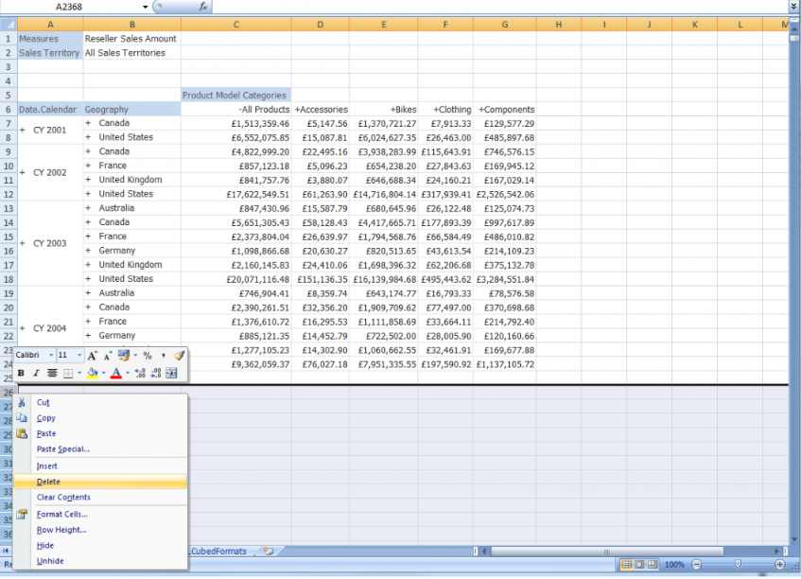Click Row Height... in context menu

pos(61,530)
